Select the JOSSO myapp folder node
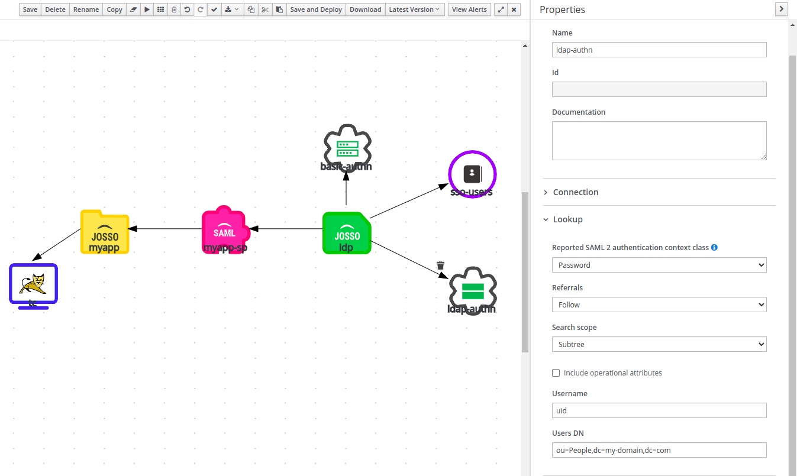 click(105, 232)
